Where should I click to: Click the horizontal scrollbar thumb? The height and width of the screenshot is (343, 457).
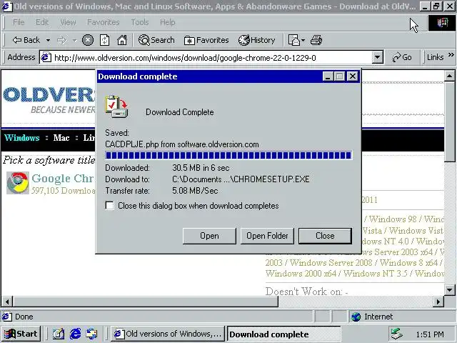click(145, 302)
